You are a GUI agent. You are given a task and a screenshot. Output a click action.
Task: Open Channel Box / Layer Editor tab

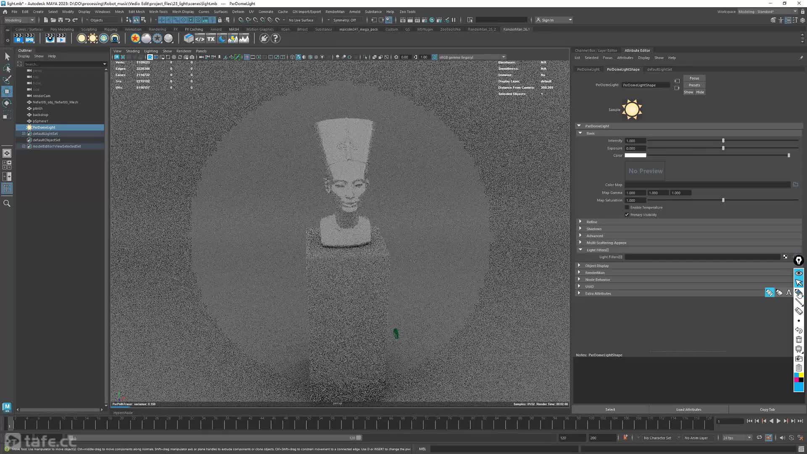596,50
